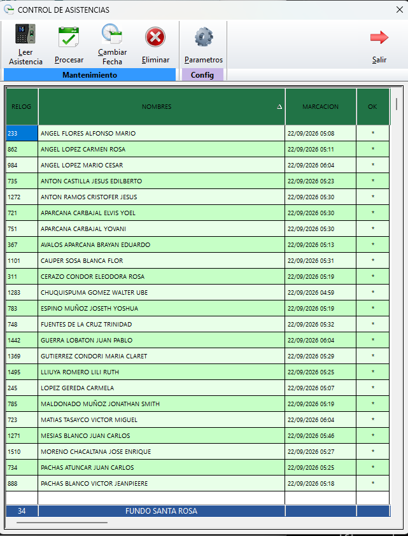
Task: Sort by the MARCACION column header
Action: click(x=321, y=107)
